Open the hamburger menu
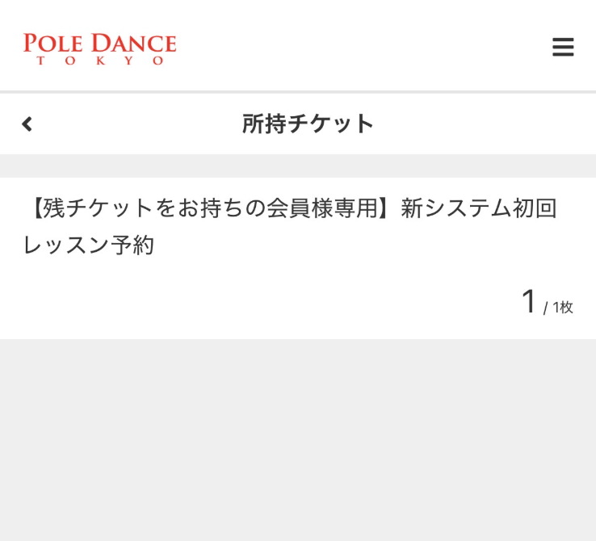Image resolution: width=596 pixels, height=541 pixels. click(563, 47)
